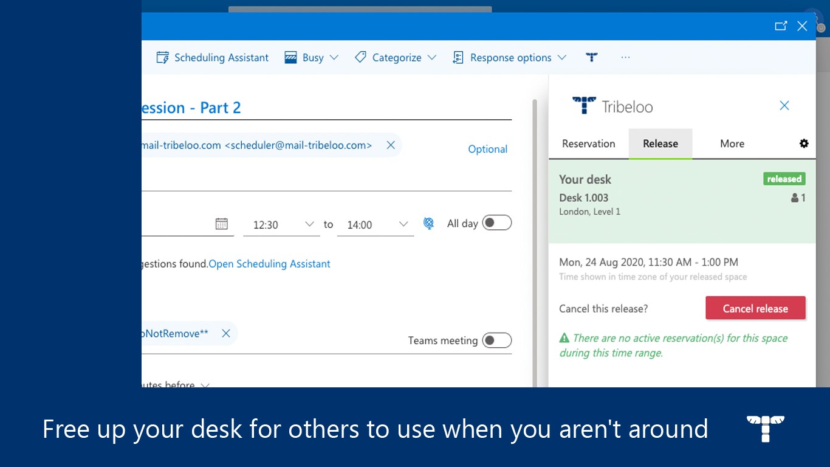Click the London, Level 1 location text
This screenshot has width=830, height=467.
(589, 212)
